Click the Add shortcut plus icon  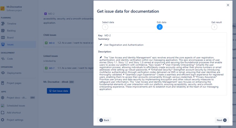click(x=3, y=112)
